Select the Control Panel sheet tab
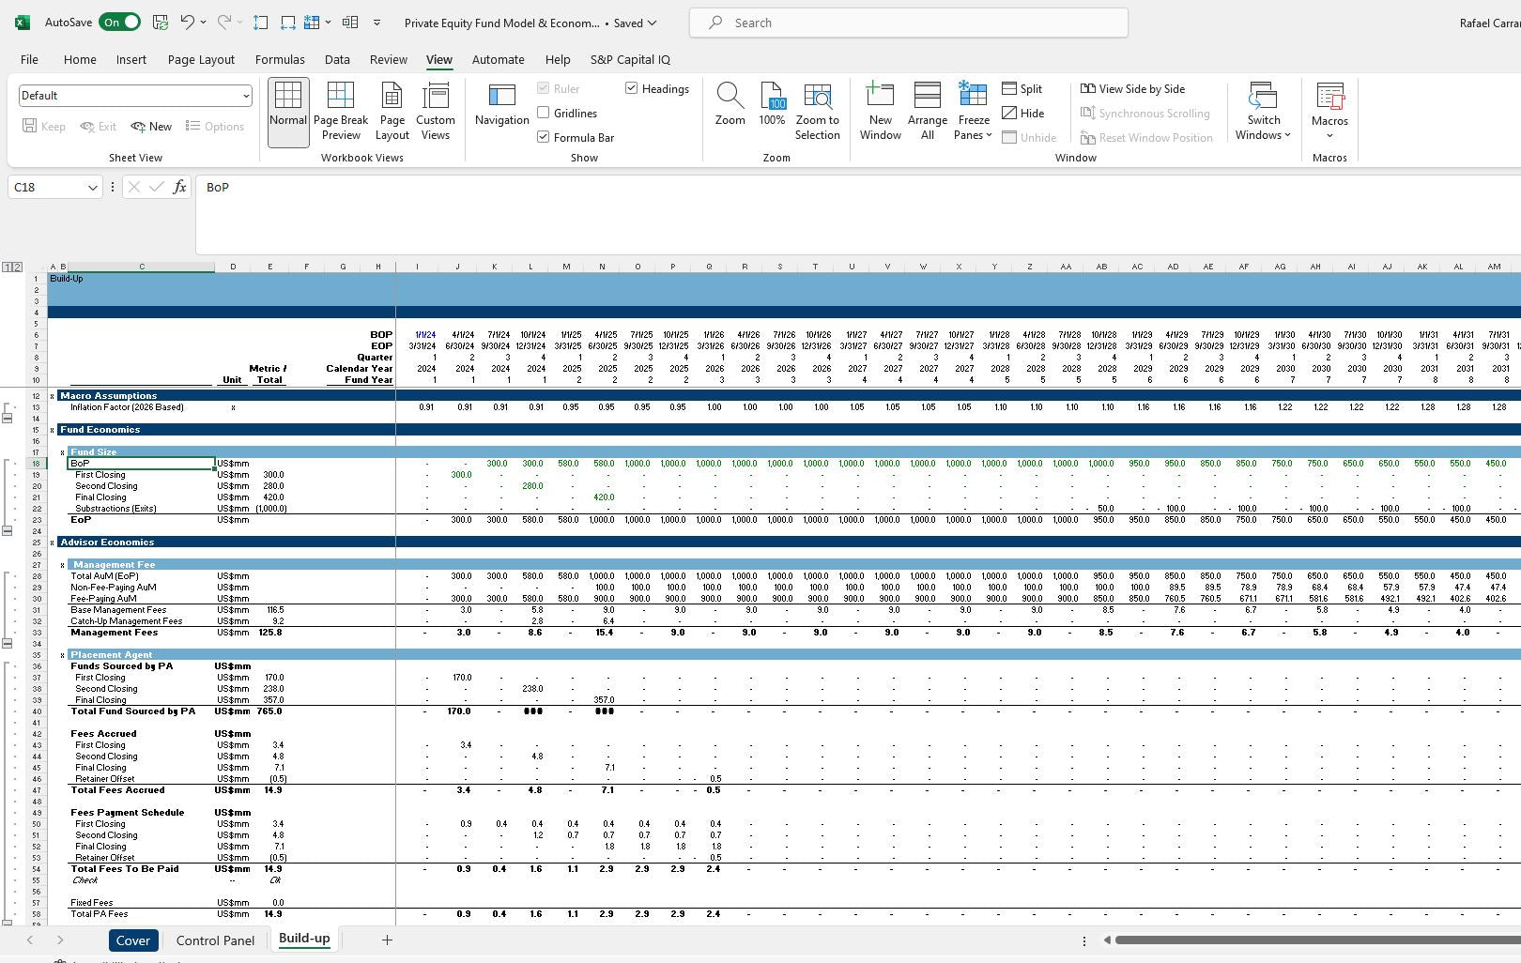The height and width of the screenshot is (963, 1521). (215, 940)
